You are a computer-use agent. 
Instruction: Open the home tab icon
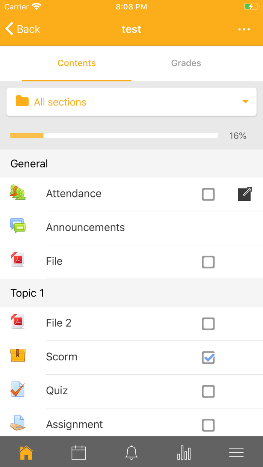coord(26,452)
